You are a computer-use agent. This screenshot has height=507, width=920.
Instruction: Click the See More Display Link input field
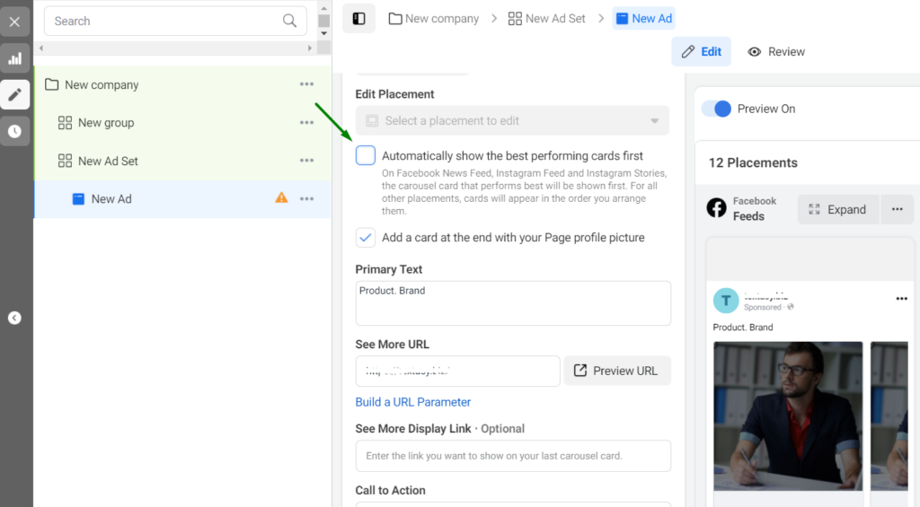point(512,456)
